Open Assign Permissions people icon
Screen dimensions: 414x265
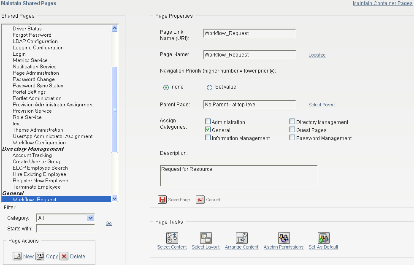284,238
